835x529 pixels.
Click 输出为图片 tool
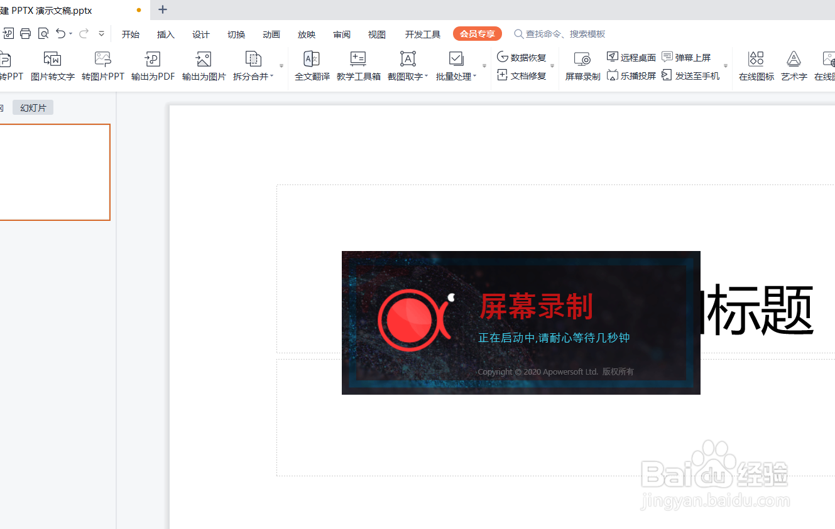coord(204,67)
